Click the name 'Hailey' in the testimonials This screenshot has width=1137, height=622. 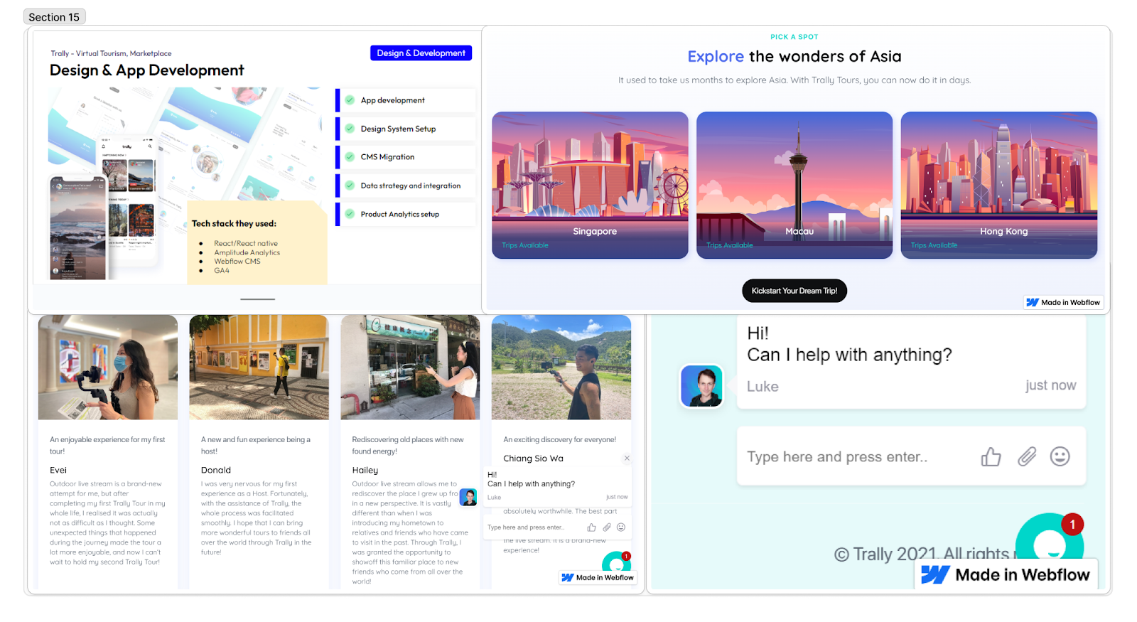[x=365, y=471]
